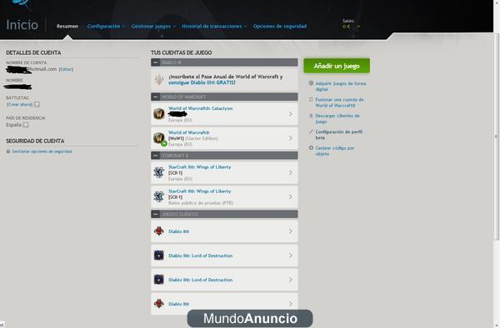
Task: Click the chevron on the WoW Cataclysm row
Action: (290, 114)
